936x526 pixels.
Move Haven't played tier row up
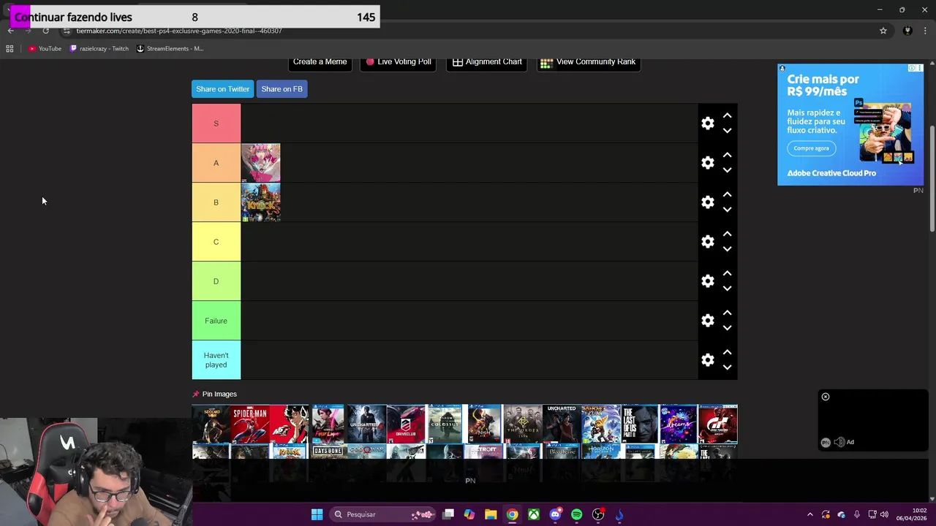(727, 352)
